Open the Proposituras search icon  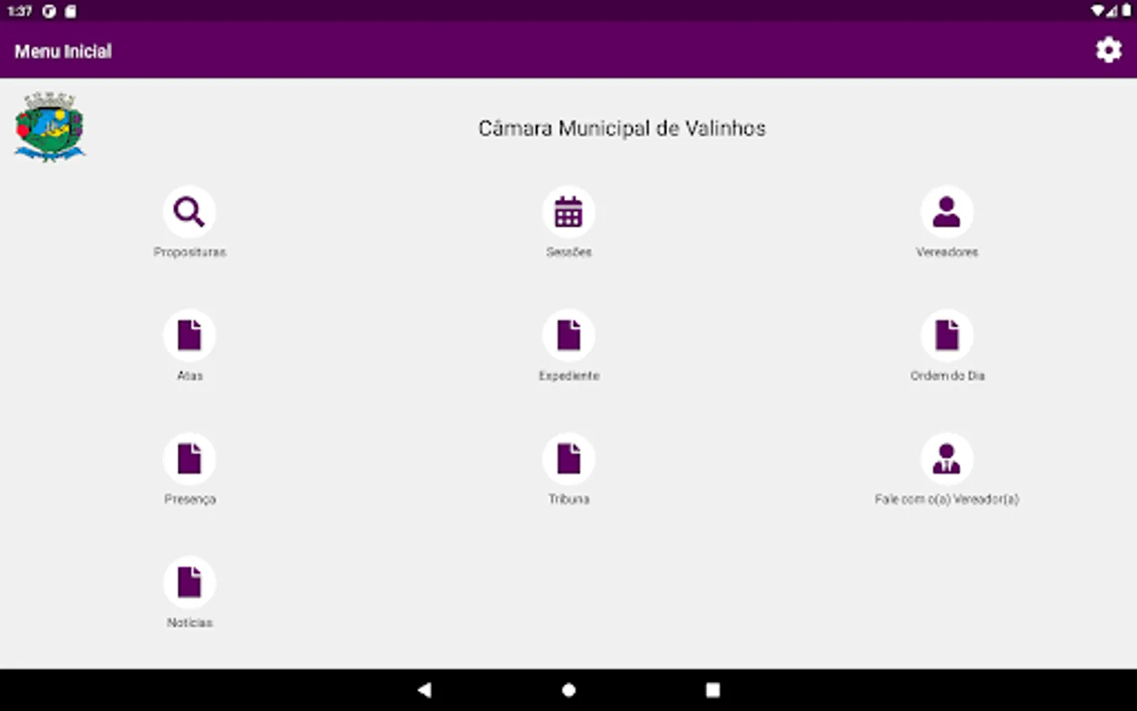[x=189, y=212]
